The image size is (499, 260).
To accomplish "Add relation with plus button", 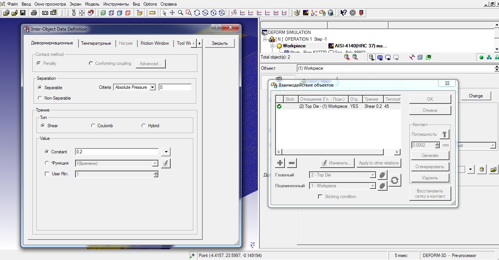I will pyautogui.click(x=280, y=163).
